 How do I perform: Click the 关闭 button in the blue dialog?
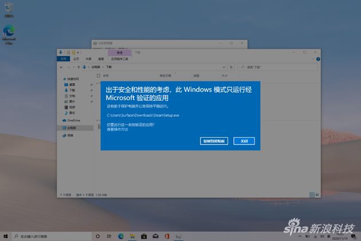[x=244, y=141]
